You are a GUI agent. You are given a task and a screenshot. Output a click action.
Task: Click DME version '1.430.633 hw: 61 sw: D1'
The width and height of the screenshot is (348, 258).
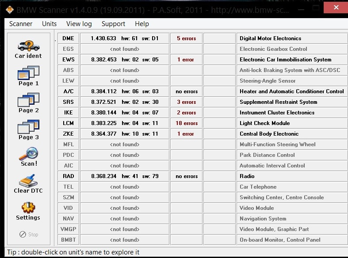click(125, 38)
